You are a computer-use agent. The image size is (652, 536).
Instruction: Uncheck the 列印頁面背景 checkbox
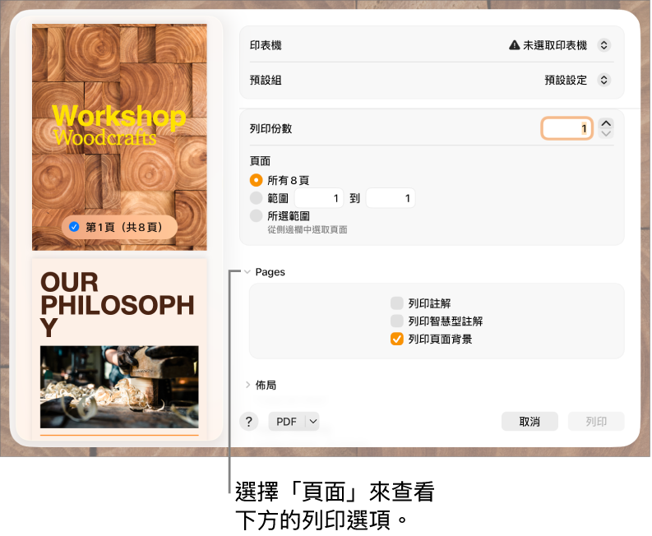click(x=397, y=339)
